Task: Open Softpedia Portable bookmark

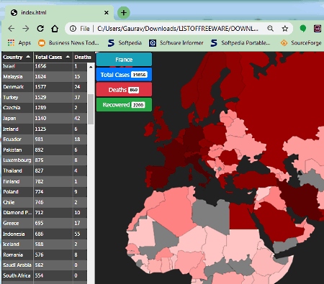Action: pyautogui.click(x=240, y=43)
